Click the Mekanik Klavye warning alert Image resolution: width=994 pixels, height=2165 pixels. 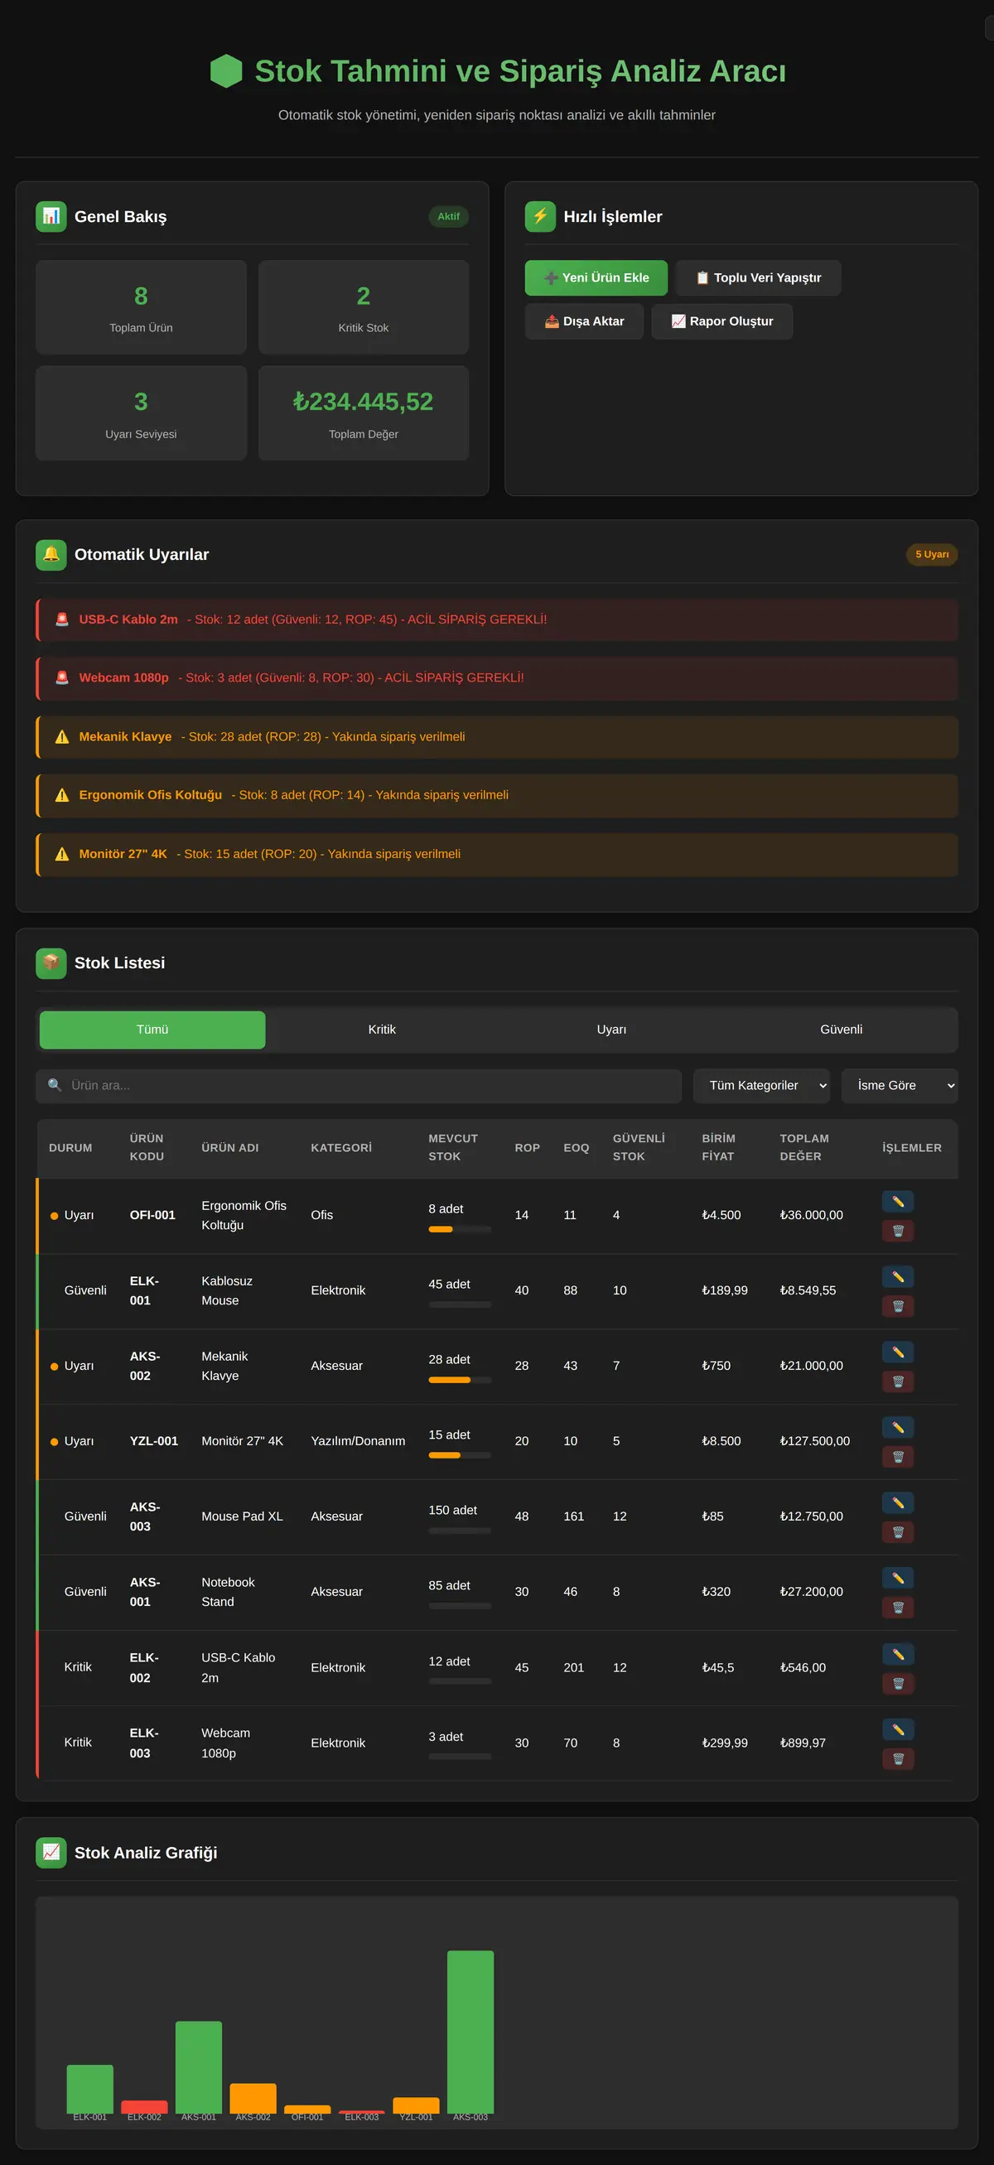coord(496,736)
